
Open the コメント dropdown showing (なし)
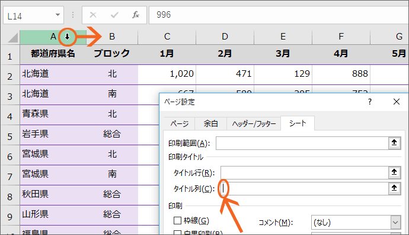[395, 222]
